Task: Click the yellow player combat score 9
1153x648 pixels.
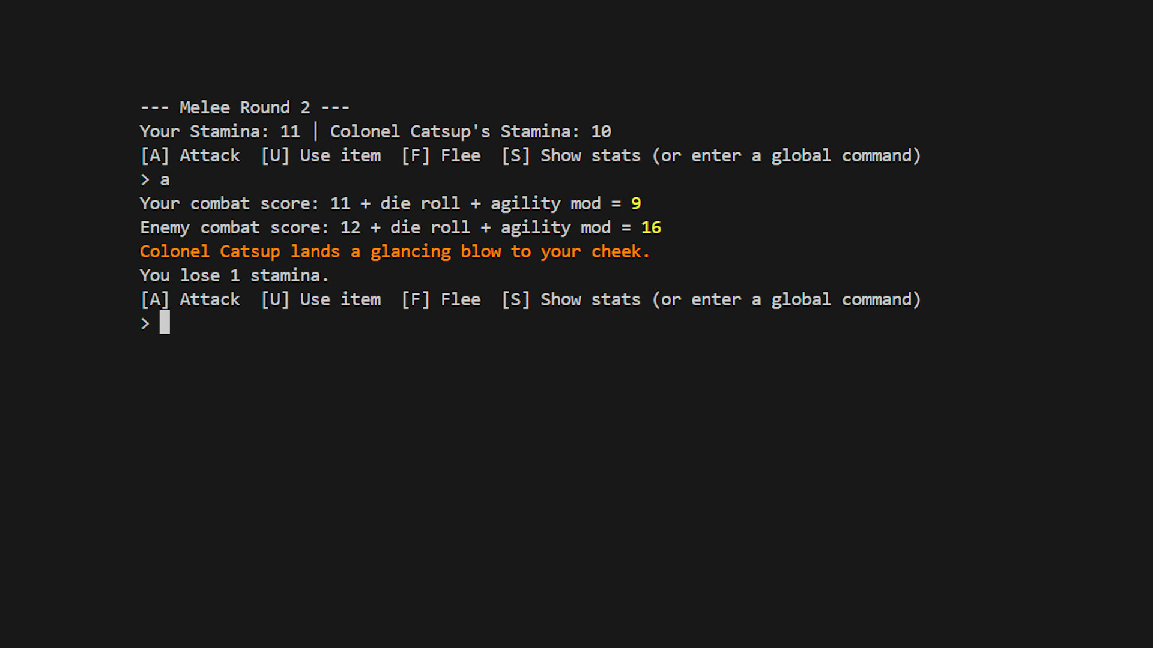Action: tap(636, 203)
